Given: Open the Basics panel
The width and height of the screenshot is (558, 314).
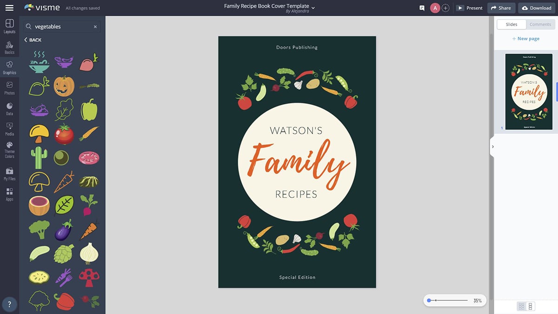Looking at the screenshot, I should [x=9, y=47].
